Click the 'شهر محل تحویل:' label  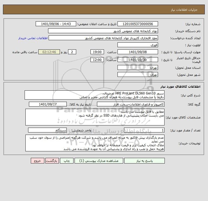pos(189,75)
